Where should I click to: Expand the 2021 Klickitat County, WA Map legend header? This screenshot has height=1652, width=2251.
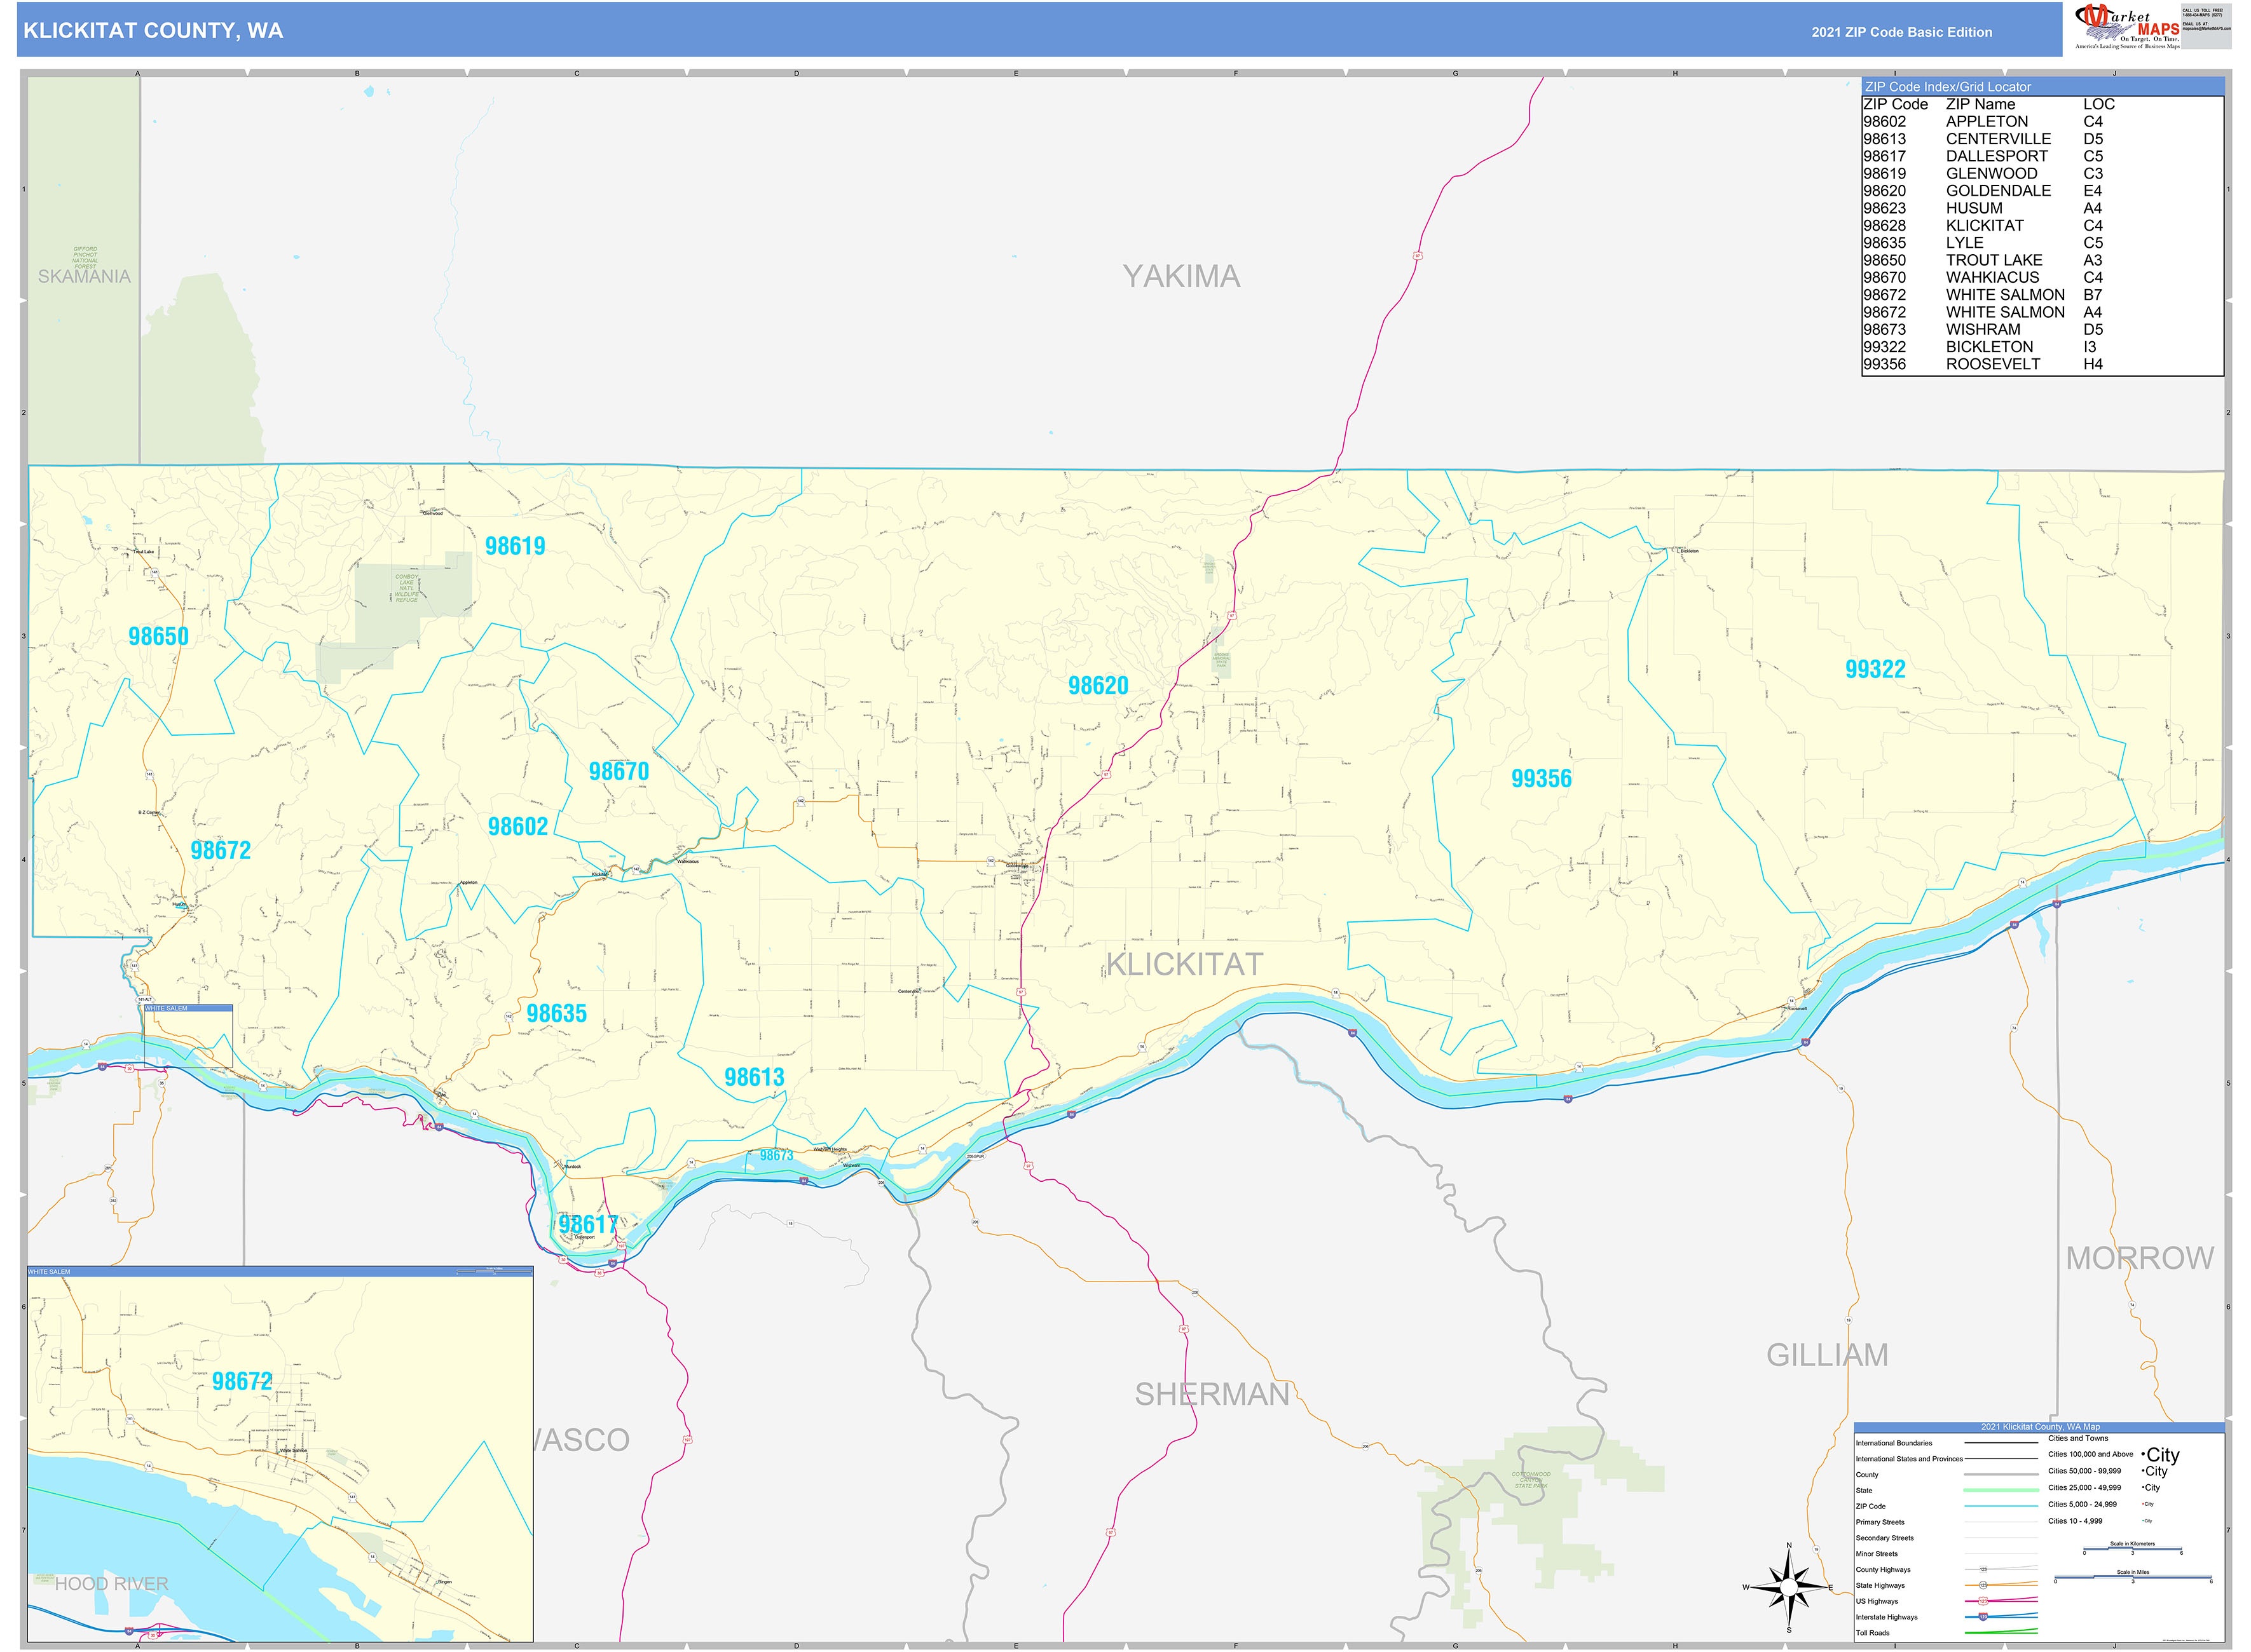point(2041,1427)
